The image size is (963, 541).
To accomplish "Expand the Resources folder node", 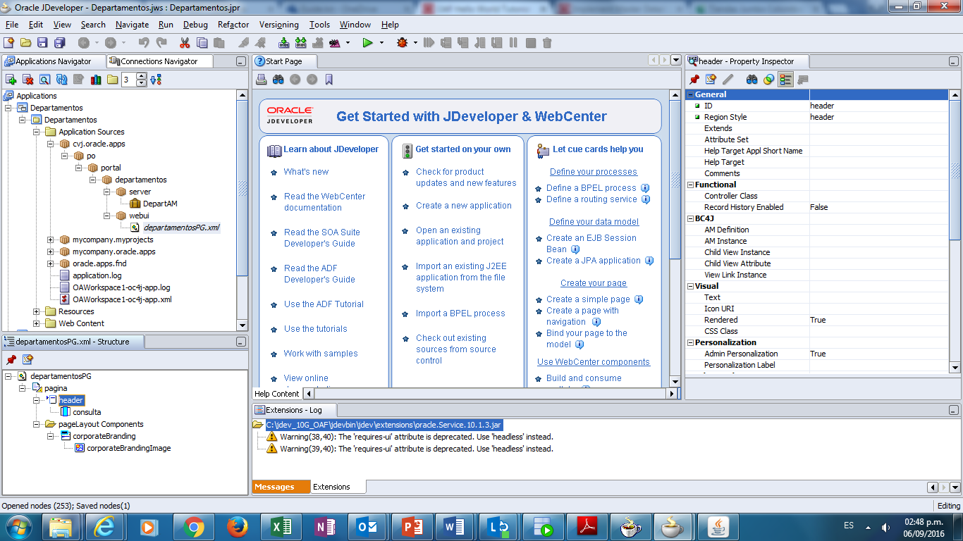I will pos(37,311).
